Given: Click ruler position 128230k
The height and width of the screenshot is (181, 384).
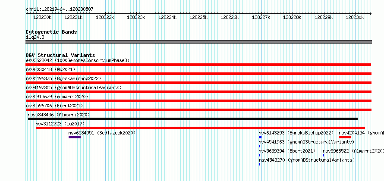Looking at the screenshot, I should 355,17.
